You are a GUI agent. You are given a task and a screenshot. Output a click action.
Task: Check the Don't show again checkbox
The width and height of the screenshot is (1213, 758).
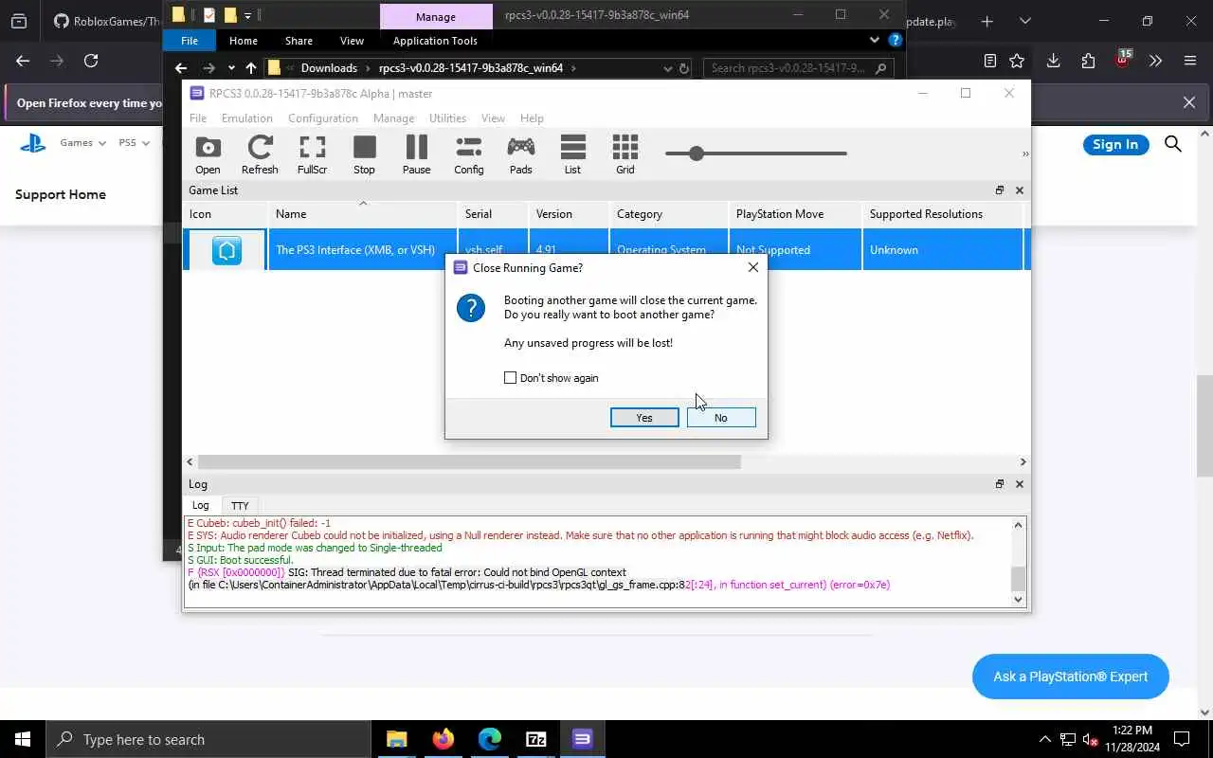coord(510,378)
